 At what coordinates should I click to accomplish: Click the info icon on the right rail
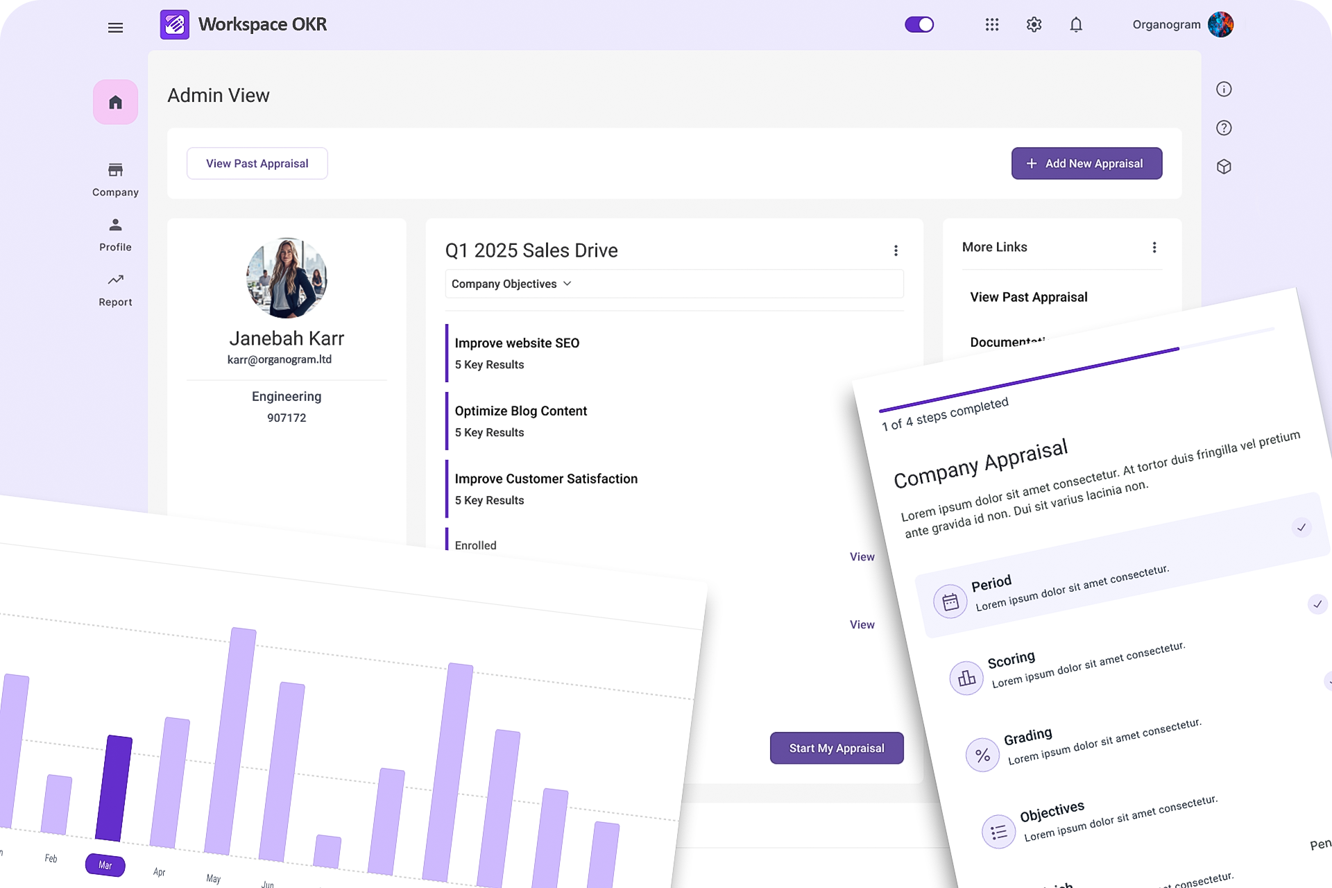point(1224,89)
